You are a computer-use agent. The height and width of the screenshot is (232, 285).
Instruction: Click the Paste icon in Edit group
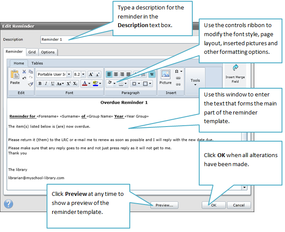15,77
